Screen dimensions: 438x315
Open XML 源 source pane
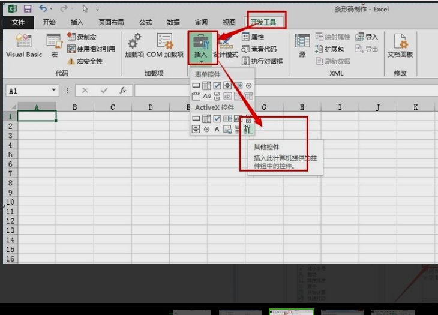(302, 45)
